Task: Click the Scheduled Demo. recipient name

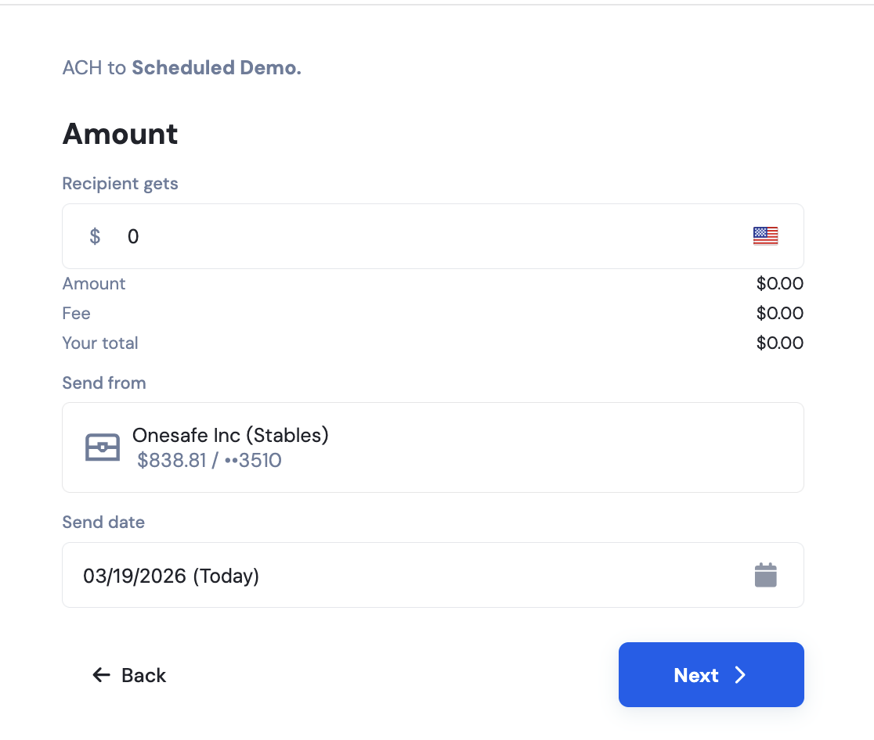Action: coord(216,67)
